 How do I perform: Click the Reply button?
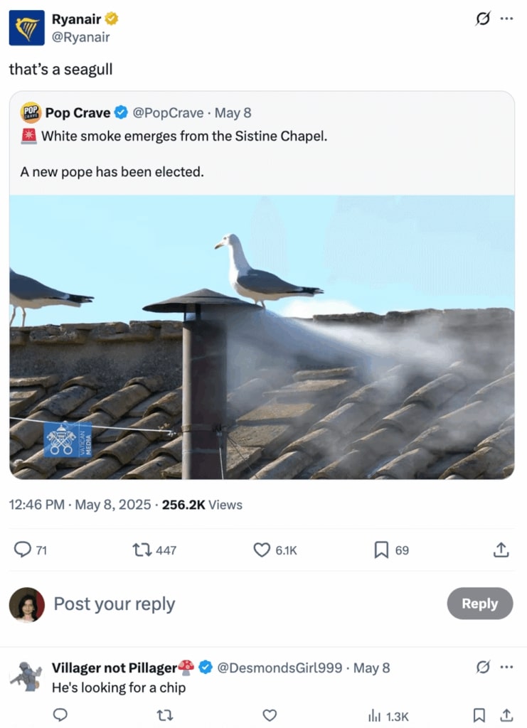click(x=480, y=604)
